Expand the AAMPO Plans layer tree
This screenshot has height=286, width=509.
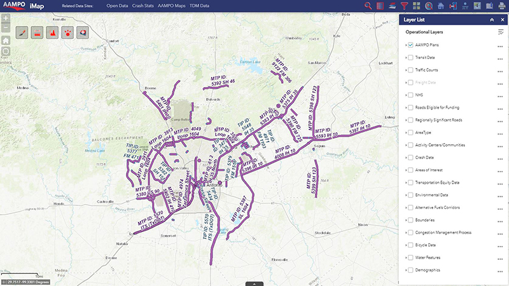pyautogui.click(x=405, y=45)
